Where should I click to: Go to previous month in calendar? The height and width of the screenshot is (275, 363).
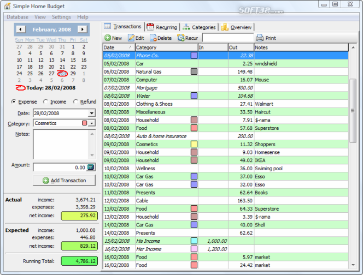coord(21,29)
